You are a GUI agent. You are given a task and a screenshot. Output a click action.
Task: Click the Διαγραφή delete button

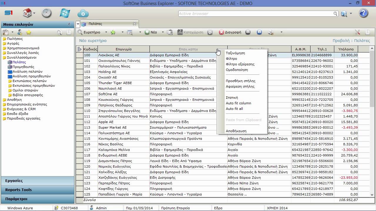[x=230, y=32]
